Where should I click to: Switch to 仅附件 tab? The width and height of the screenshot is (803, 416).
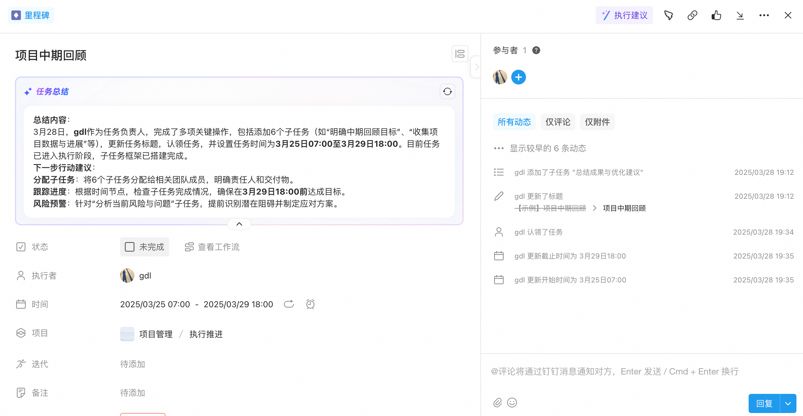tap(597, 122)
